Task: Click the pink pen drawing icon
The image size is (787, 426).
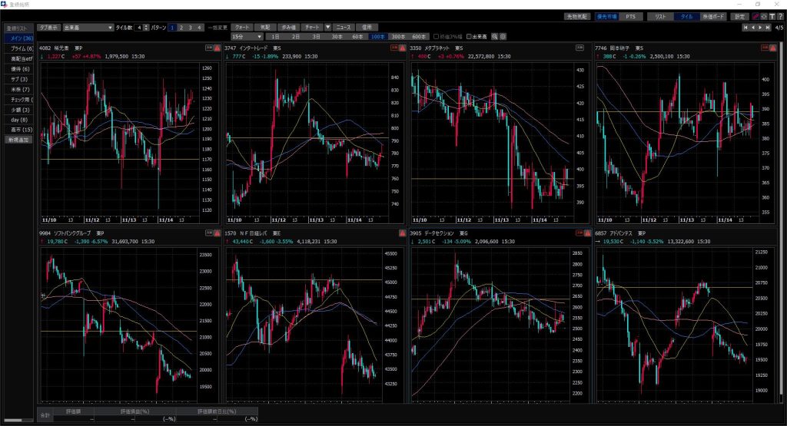Action: pos(755,16)
